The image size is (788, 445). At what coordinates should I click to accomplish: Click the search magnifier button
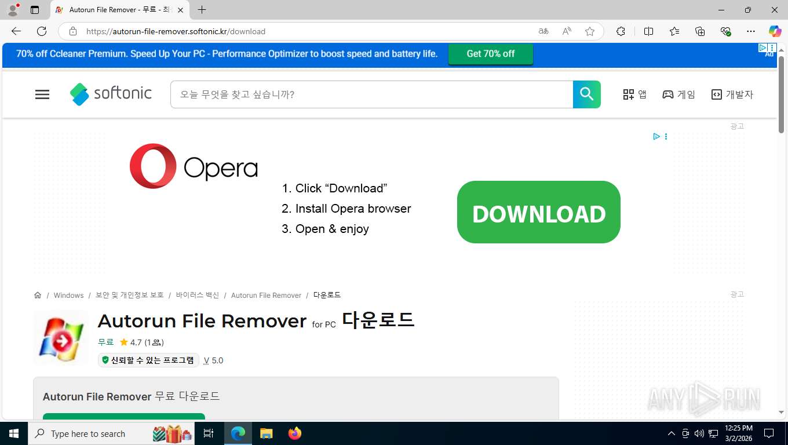click(587, 94)
